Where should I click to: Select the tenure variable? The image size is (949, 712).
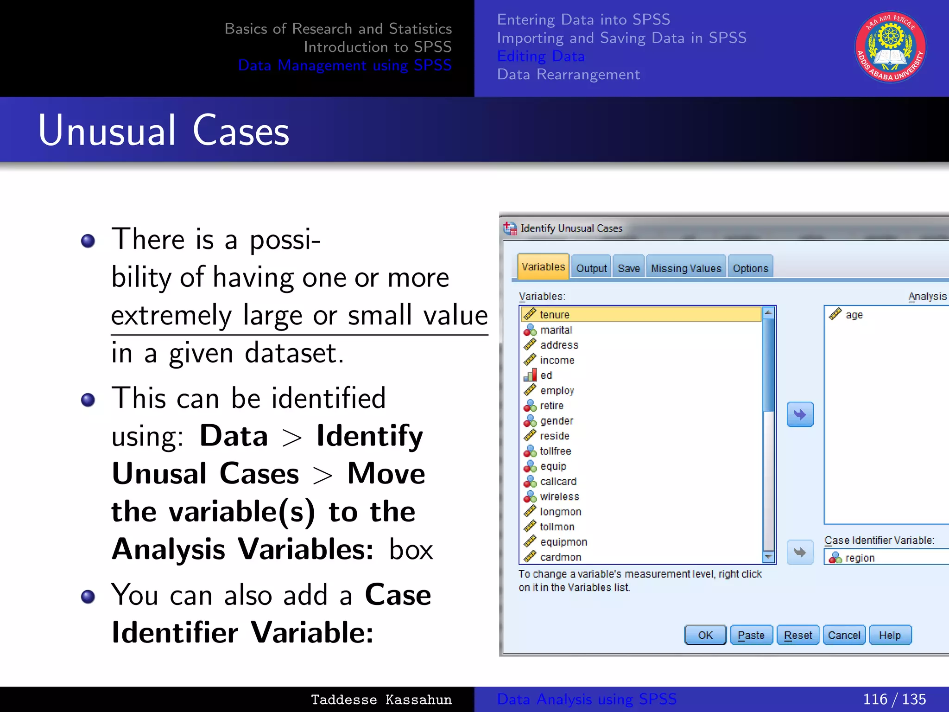[x=642, y=314]
